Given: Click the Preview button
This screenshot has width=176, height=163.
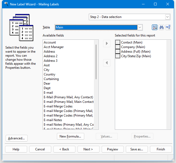Looking at the screenshot, I should pos(112,149).
